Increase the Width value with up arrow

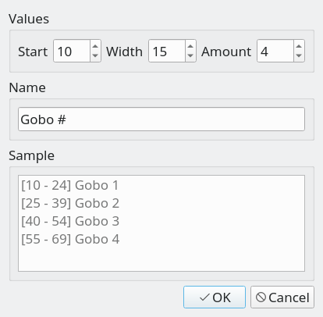pos(190,45)
